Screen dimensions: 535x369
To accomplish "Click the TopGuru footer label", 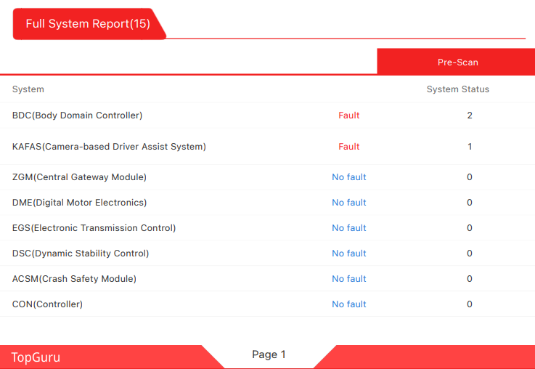I will [x=36, y=357].
